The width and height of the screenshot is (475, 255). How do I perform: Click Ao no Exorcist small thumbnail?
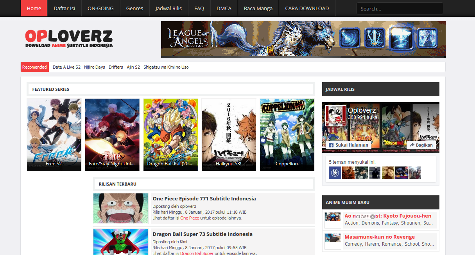click(x=333, y=220)
